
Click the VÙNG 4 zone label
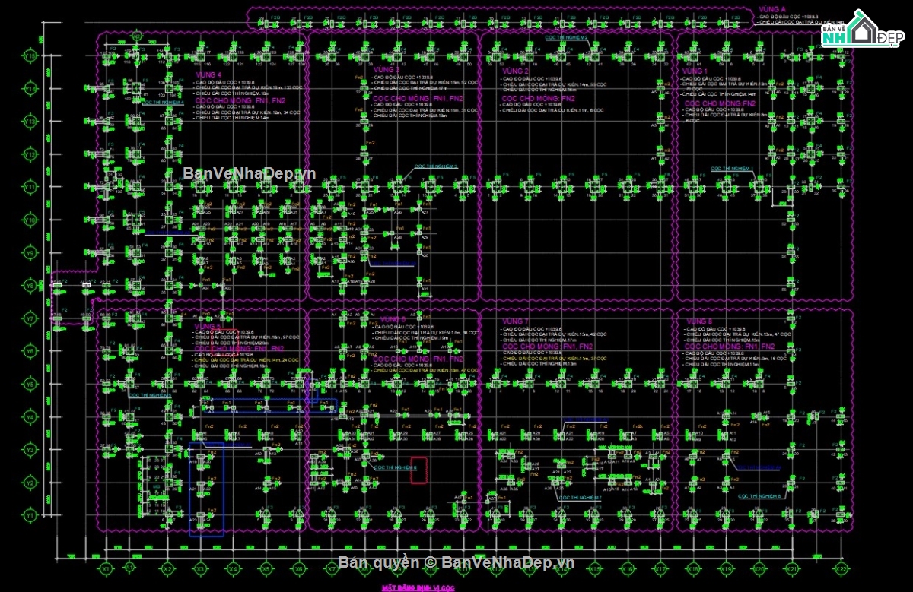pos(208,75)
